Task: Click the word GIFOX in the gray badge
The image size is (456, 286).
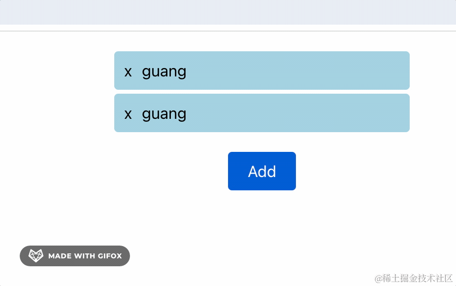Action: pyautogui.click(x=110, y=256)
